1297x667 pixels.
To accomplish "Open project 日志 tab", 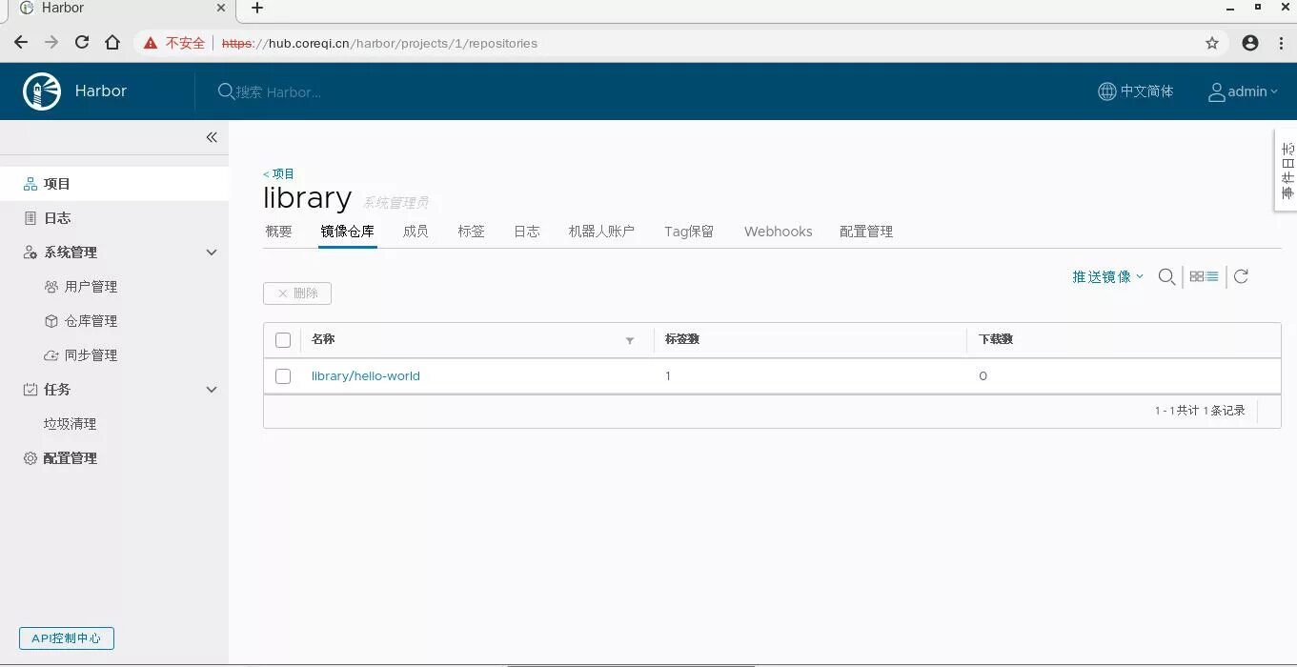I will pos(527,232).
